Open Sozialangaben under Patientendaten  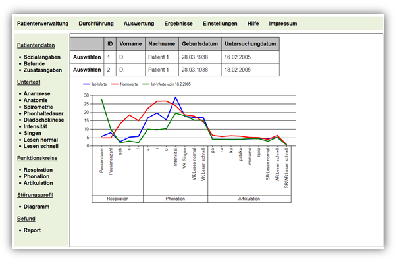tap(42, 57)
